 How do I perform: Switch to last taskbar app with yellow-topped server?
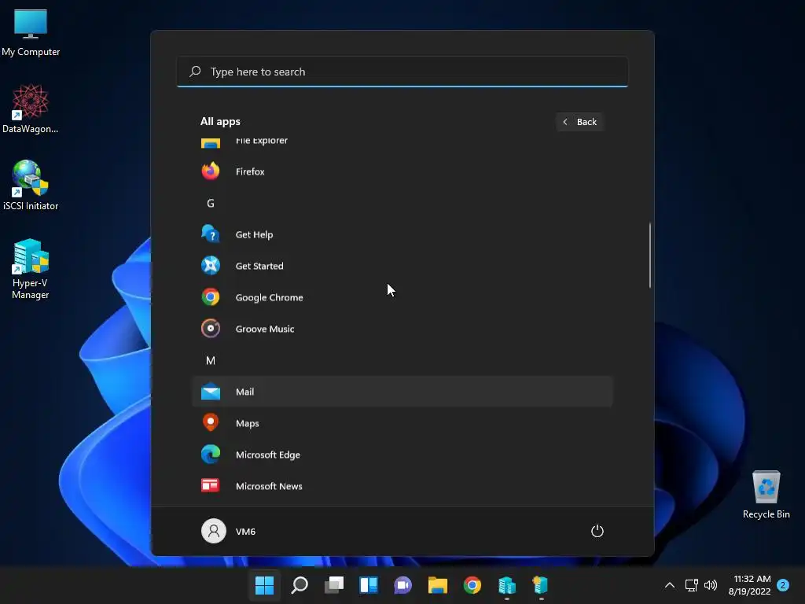pyautogui.click(x=541, y=585)
